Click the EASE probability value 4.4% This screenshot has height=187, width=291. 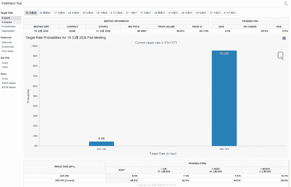(228, 31)
